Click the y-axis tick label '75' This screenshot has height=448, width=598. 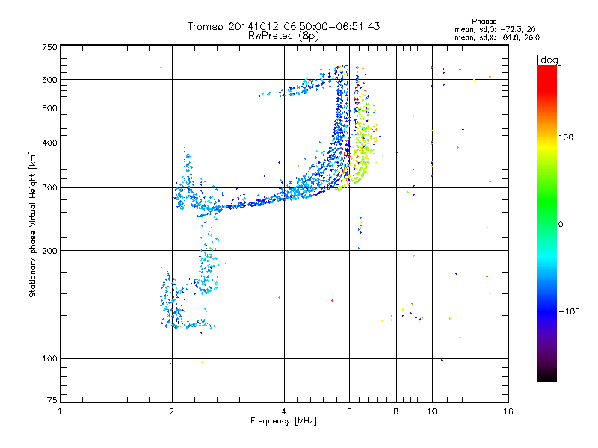pos(52,400)
